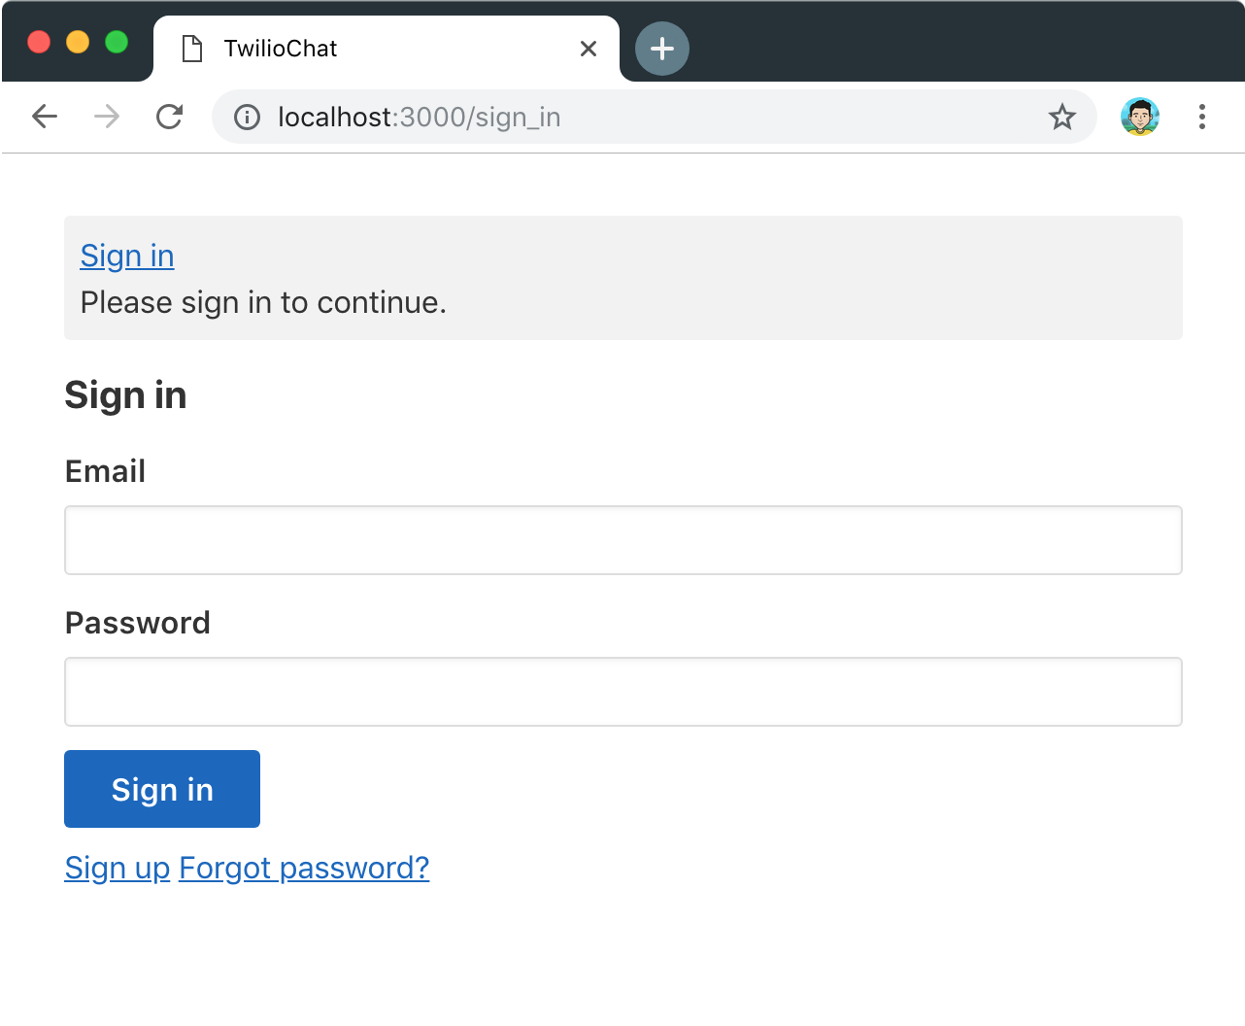Screen dimensions: 1245x1026
Task: Open the Chrome profile avatar
Action: point(1140,117)
